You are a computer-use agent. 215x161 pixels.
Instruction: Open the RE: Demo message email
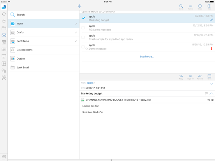point(147,28)
